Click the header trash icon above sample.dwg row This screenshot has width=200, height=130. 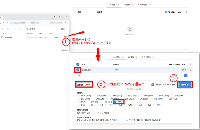191,65
